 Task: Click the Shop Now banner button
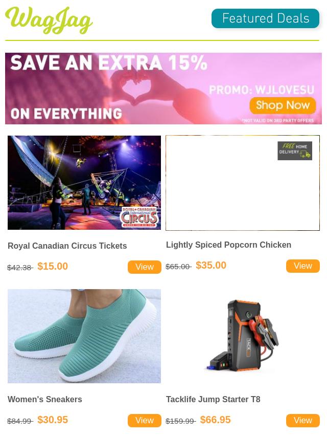(x=283, y=105)
